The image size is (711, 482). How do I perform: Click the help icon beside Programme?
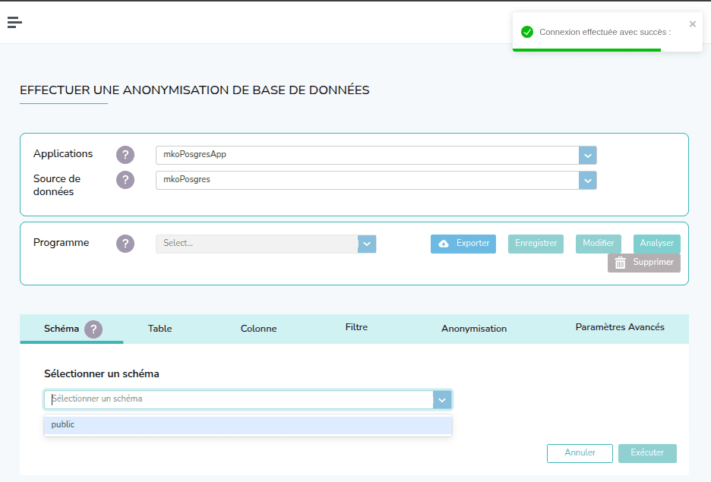(x=125, y=244)
